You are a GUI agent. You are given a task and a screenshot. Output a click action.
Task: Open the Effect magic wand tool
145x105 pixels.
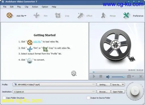[x=81, y=16]
